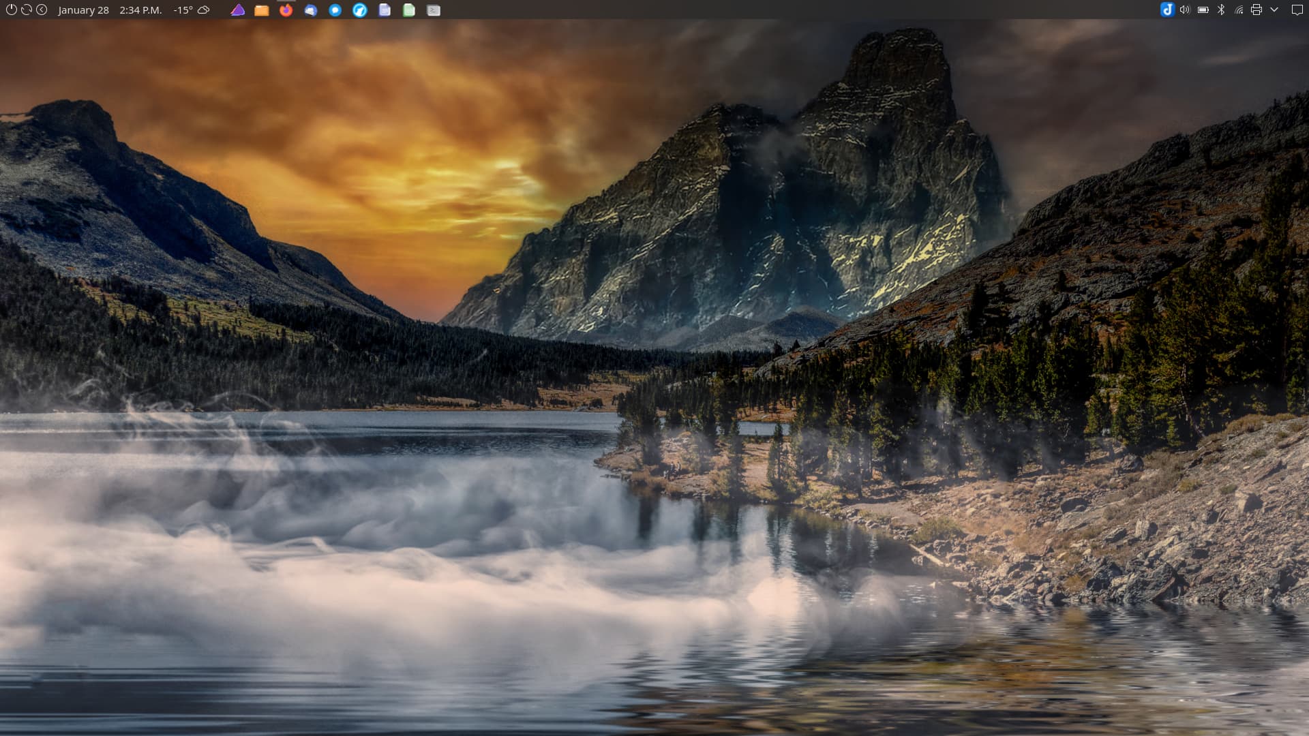Click the blue music note tray icon
The height and width of the screenshot is (736, 1309).
tap(1167, 10)
